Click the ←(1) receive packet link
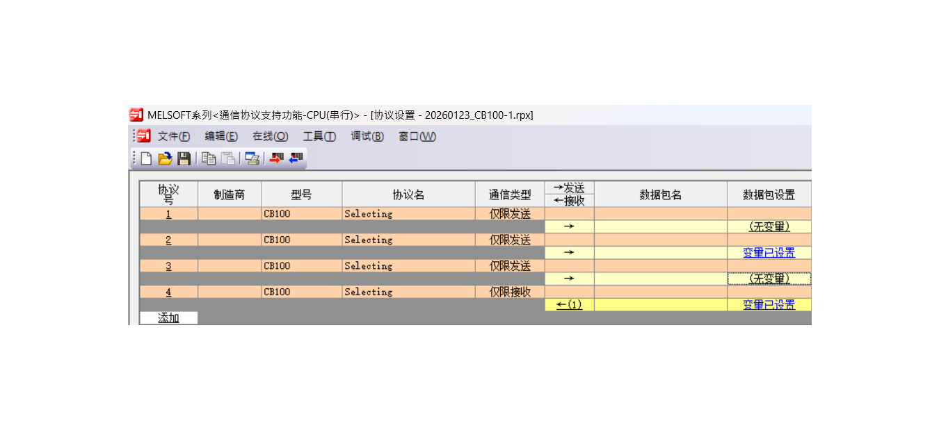This screenshot has width=939, height=430. (569, 305)
